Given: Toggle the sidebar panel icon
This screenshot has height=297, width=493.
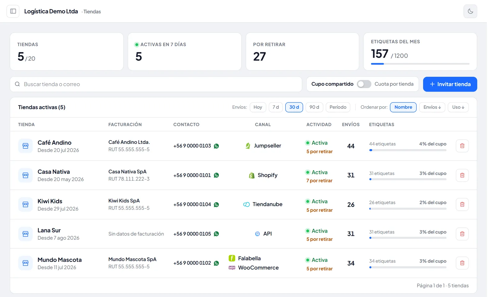Looking at the screenshot, I should [13, 11].
